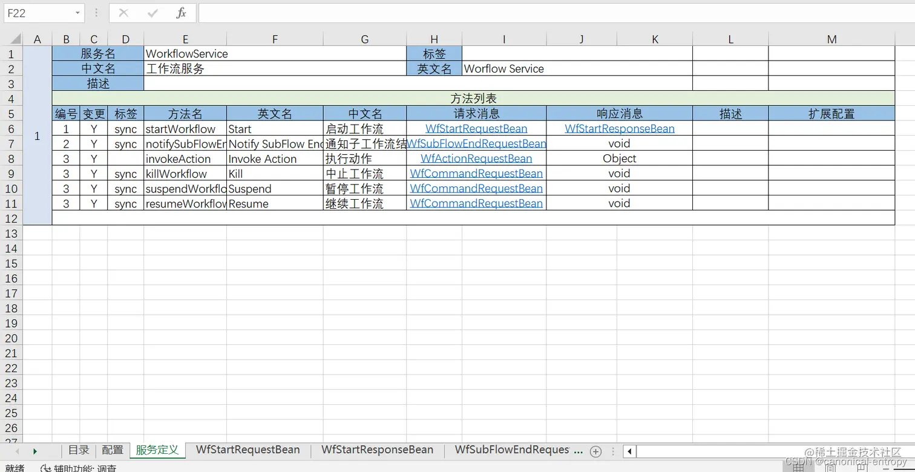Click the 启动工作流 cell
915x472 pixels.
[365, 129]
